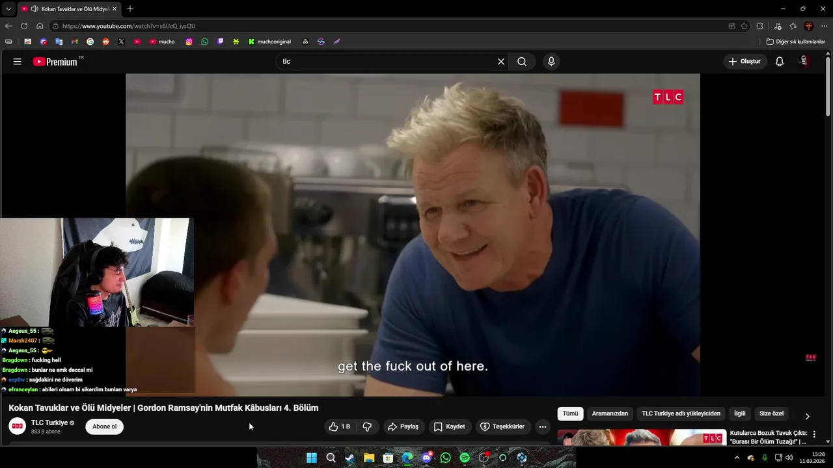Screen dimensions: 833x468
Task: Open TLC Turkiye channel avatar
Action: (18, 426)
